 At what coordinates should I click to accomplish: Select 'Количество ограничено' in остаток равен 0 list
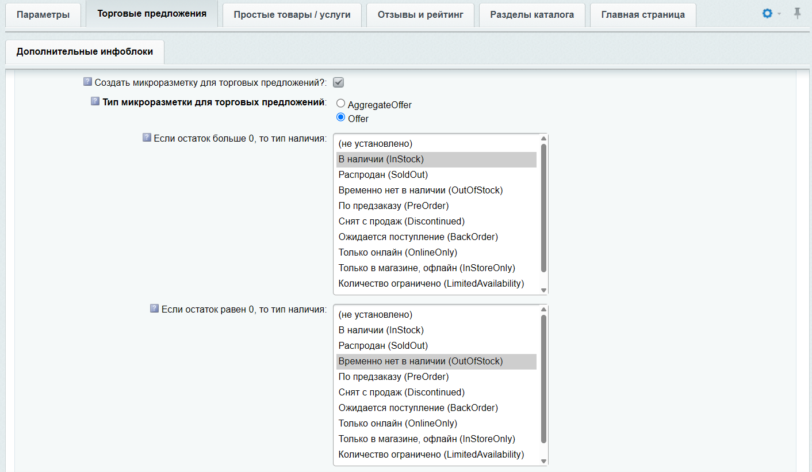click(x=436, y=455)
